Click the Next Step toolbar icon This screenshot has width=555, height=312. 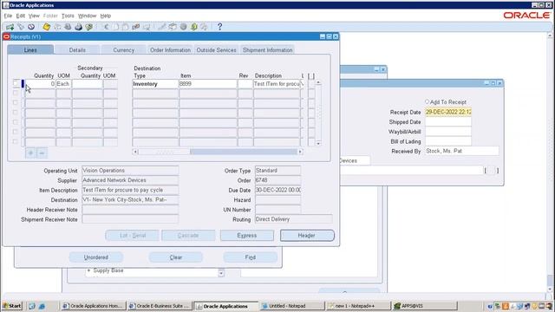(x=57, y=27)
